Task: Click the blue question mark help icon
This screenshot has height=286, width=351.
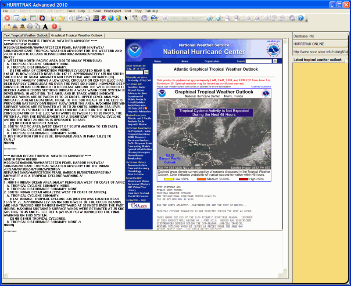Action: (x=301, y=18)
